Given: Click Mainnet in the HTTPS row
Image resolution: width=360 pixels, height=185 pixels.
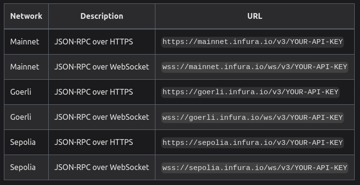Looking at the screenshot, I should pos(25,42).
